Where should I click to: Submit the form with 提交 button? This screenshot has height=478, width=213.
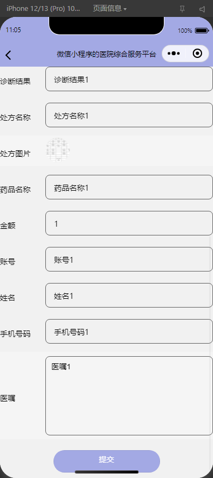106,461
